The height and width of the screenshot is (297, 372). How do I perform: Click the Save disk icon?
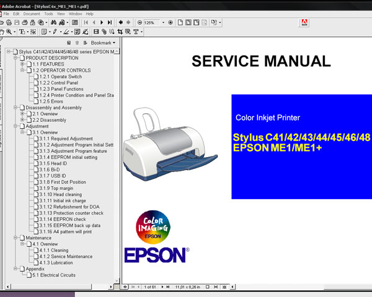[x=17, y=22]
